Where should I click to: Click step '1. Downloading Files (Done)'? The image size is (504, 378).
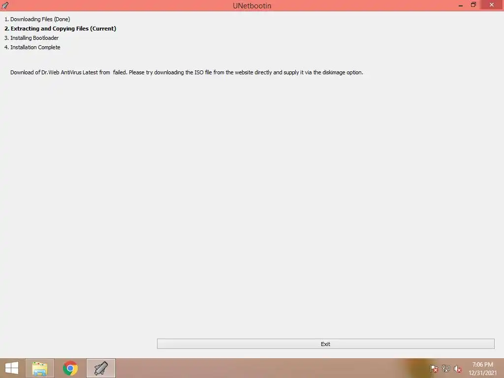[x=37, y=19]
